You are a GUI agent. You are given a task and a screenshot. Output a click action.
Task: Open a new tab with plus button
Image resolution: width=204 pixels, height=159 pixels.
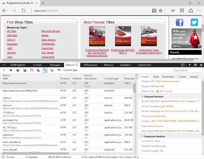43,3
